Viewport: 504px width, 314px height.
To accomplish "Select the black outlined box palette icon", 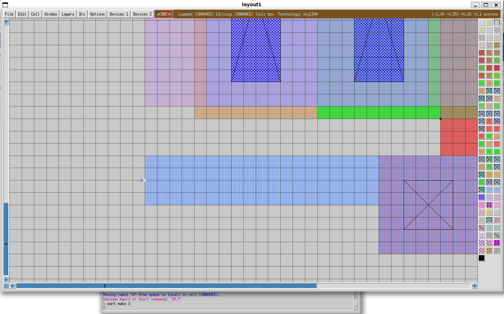I will click(x=497, y=22).
